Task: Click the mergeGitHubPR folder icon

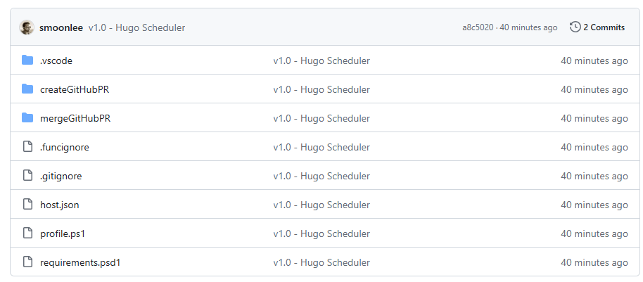Action: point(27,118)
